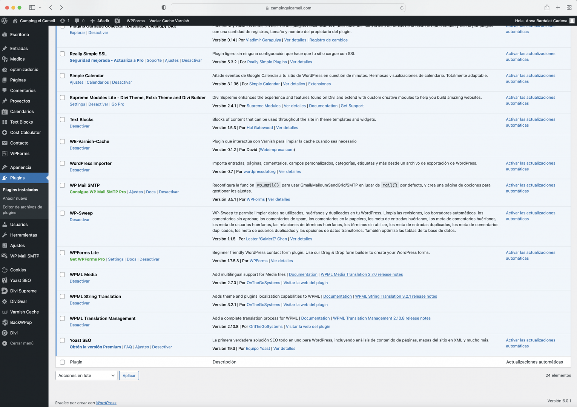
Task: Click the Contacto envelope icon
Action: coord(5,143)
